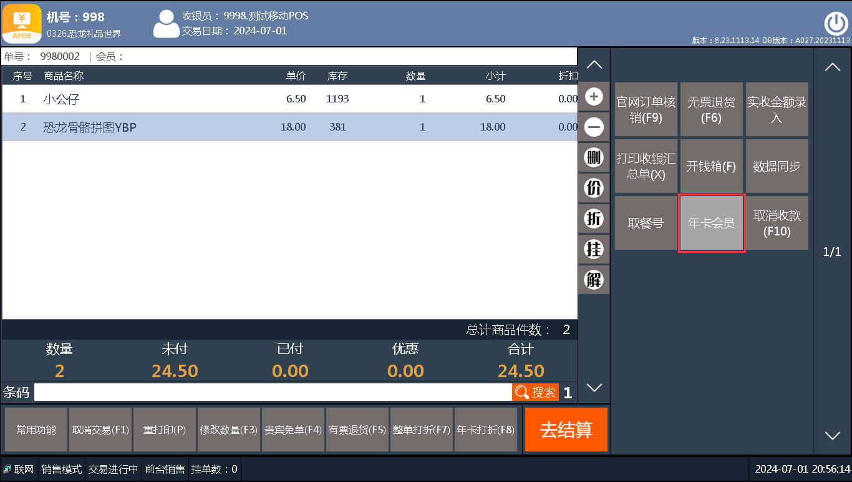The image size is (852, 482).
Task: Apply discount using the 折 icon
Action: pos(594,218)
